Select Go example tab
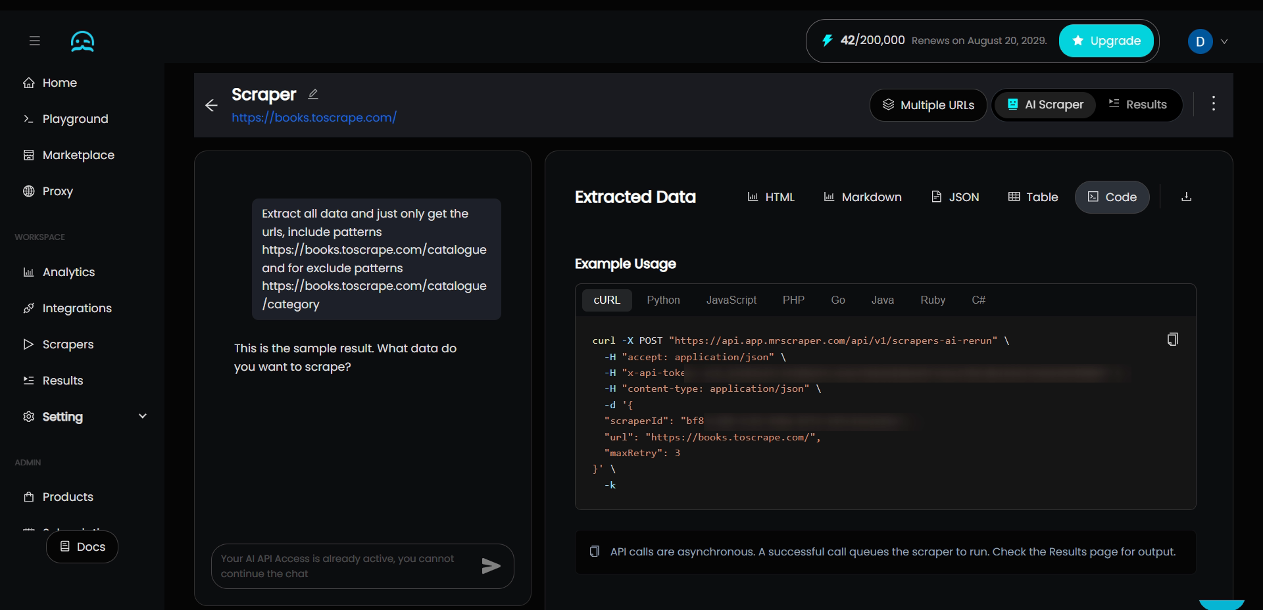This screenshot has height=610, width=1263. [837, 300]
